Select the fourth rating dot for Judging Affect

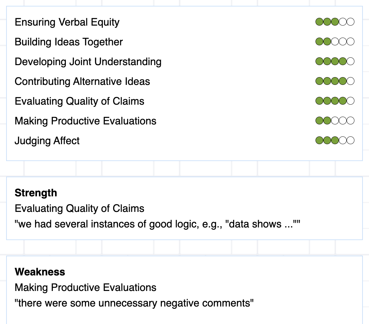coord(343,140)
